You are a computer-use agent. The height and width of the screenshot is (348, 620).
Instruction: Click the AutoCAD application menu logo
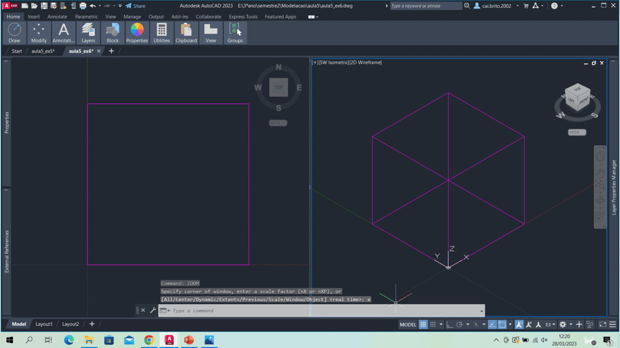[10, 6]
